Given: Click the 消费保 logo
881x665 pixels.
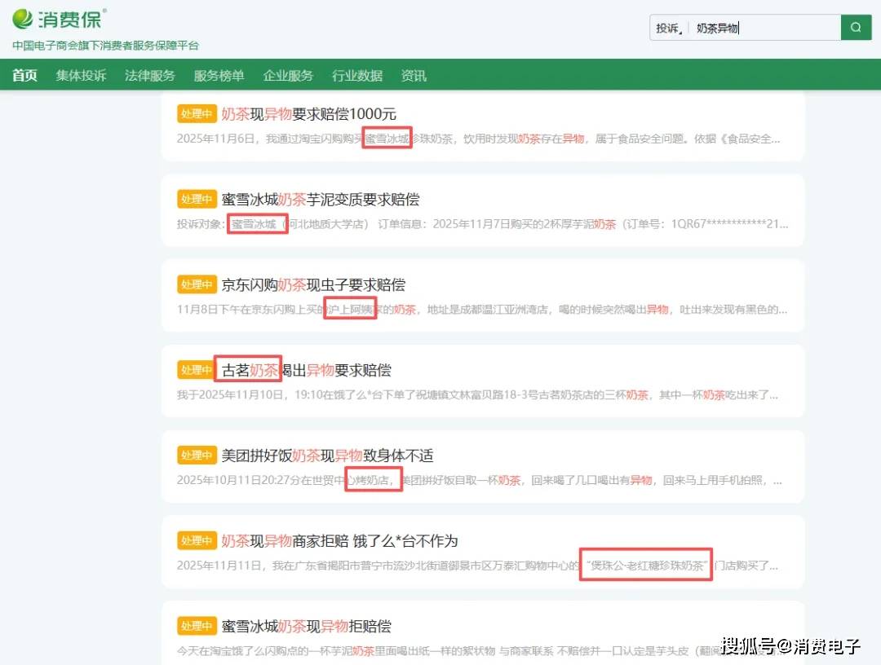Looking at the screenshot, I should [x=60, y=18].
